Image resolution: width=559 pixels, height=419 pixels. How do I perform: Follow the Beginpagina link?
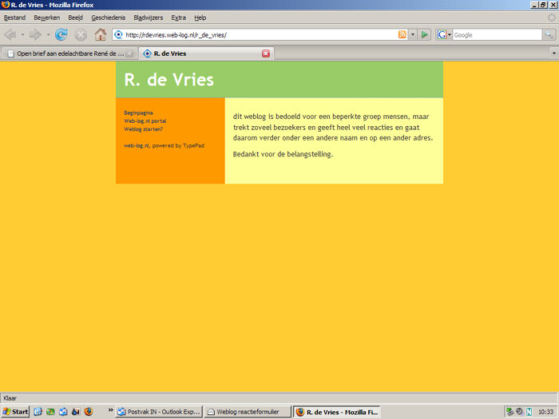click(x=138, y=113)
